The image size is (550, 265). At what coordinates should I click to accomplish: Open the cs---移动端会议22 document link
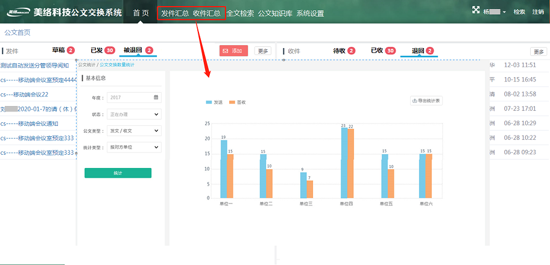click(24, 95)
